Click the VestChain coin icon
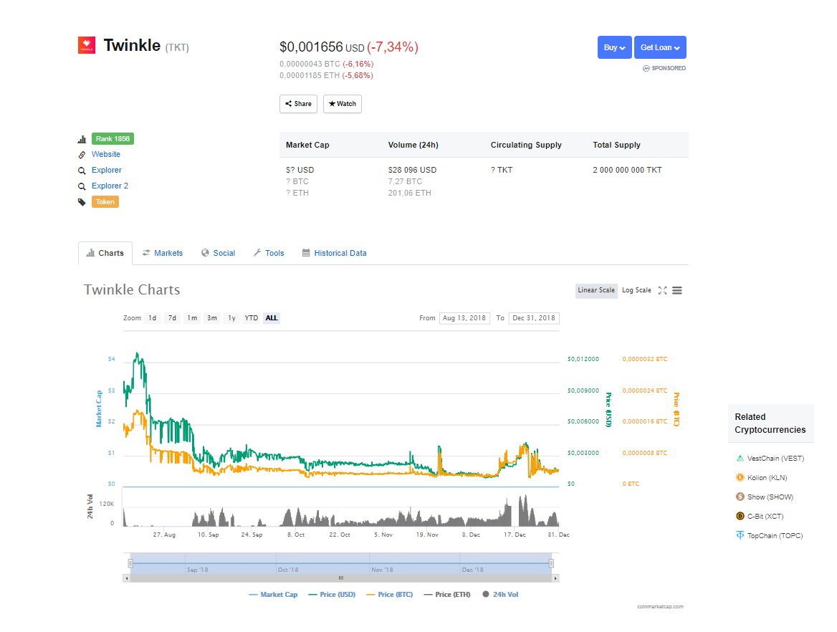The image size is (837, 632). click(740, 459)
